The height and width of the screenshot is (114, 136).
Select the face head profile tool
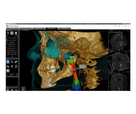(12, 66)
